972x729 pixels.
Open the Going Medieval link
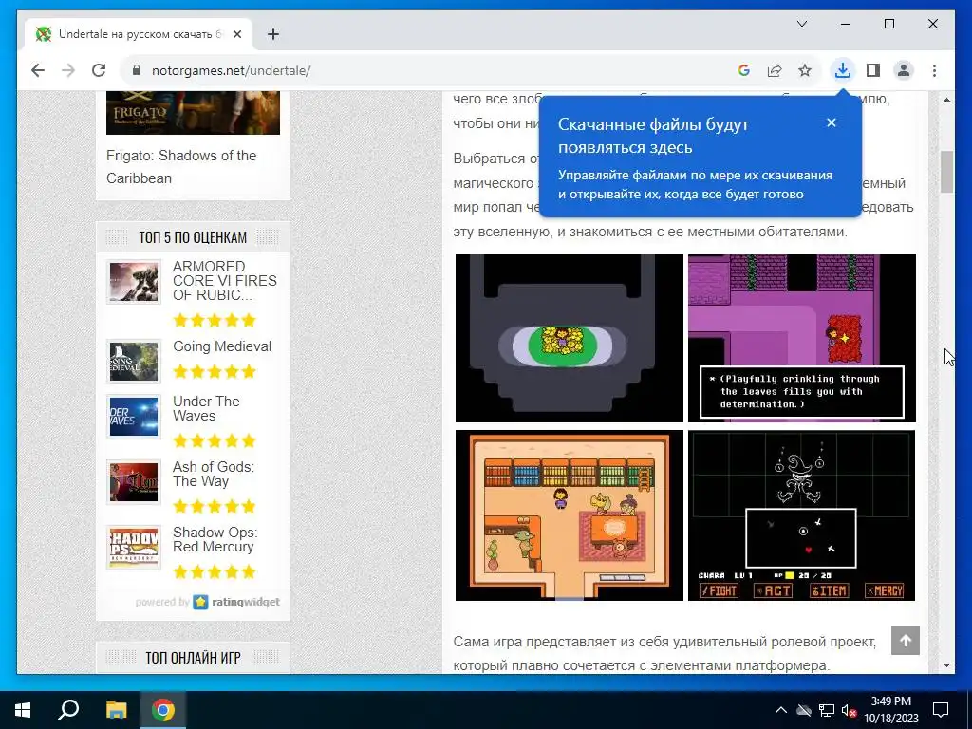(222, 346)
